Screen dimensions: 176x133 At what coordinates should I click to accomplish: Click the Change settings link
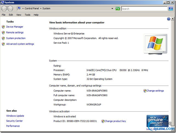coord(155,91)
